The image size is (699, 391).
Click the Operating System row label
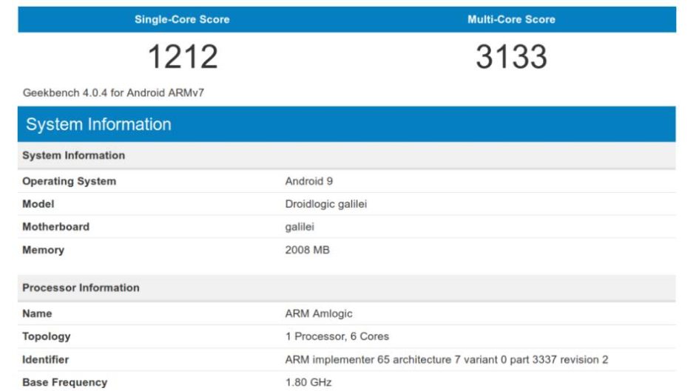click(x=69, y=181)
